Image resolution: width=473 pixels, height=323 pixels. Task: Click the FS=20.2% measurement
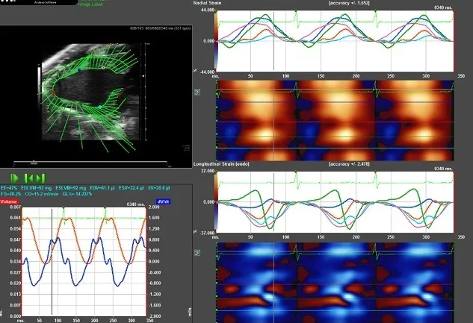pyautogui.click(x=10, y=194)
